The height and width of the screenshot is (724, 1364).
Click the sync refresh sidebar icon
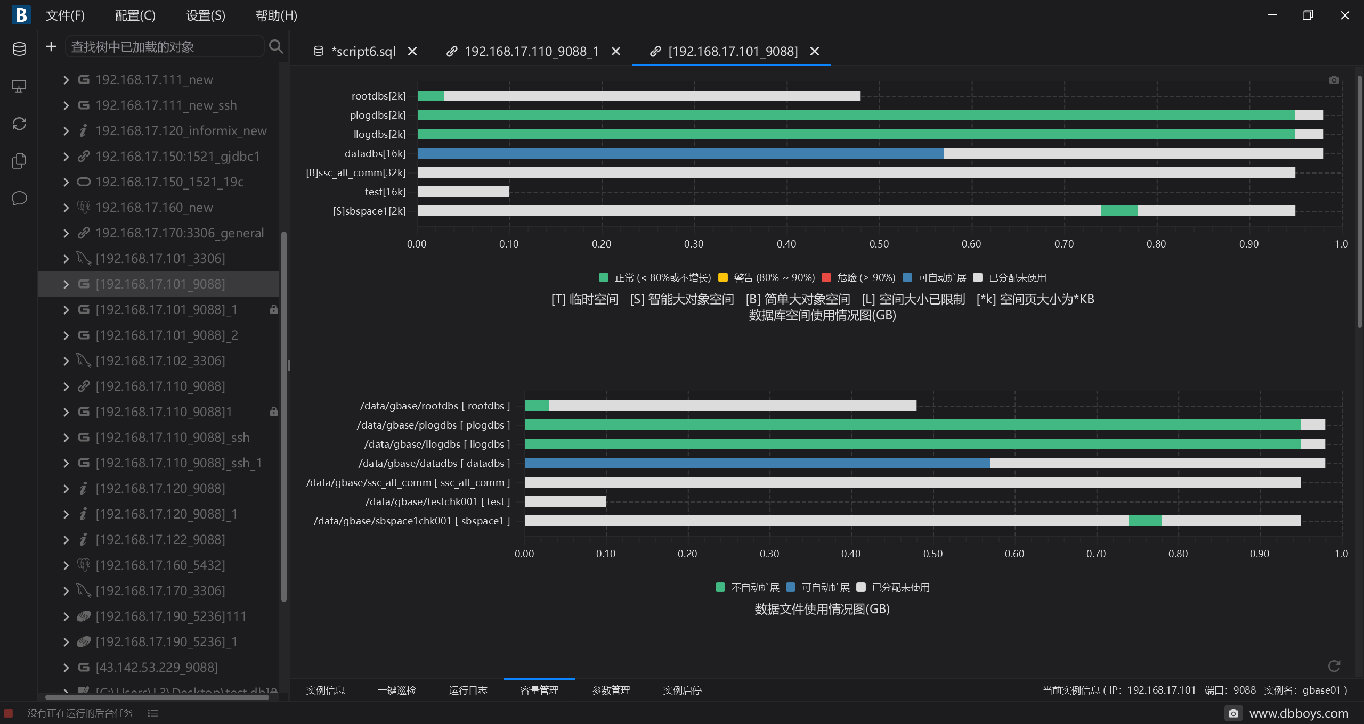(19, 124)
